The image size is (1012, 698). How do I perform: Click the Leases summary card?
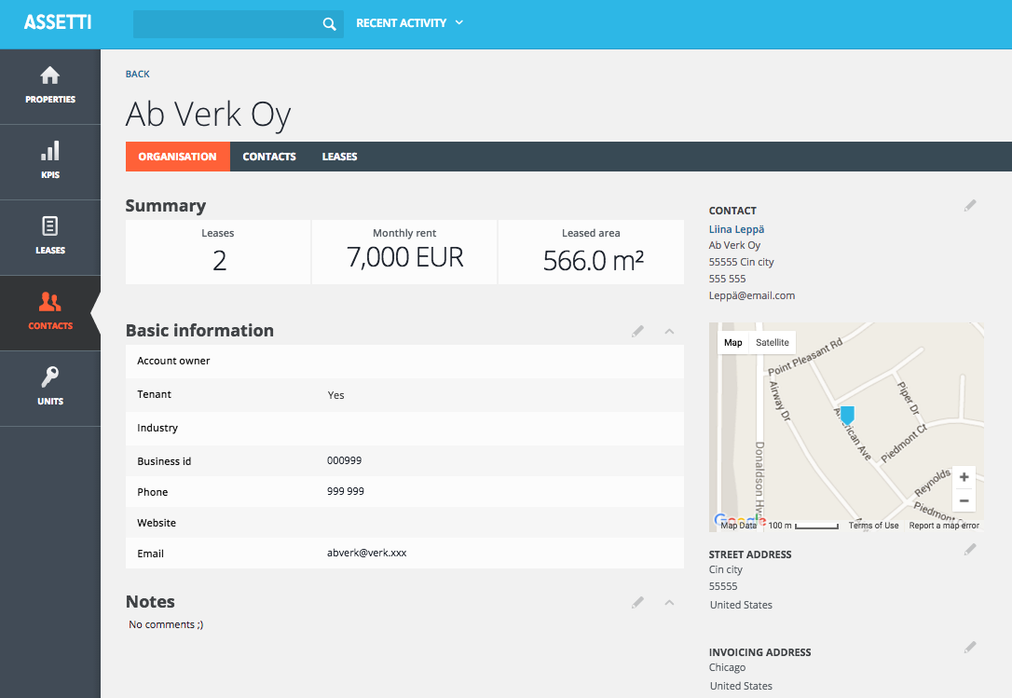[x=218, y=252]
